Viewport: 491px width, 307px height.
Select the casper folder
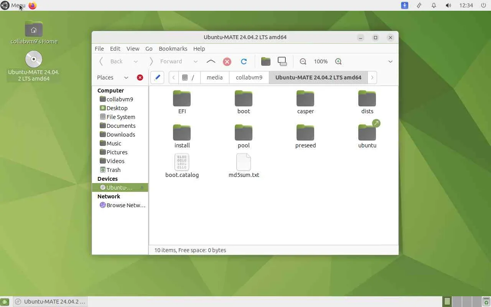(305, 102)
